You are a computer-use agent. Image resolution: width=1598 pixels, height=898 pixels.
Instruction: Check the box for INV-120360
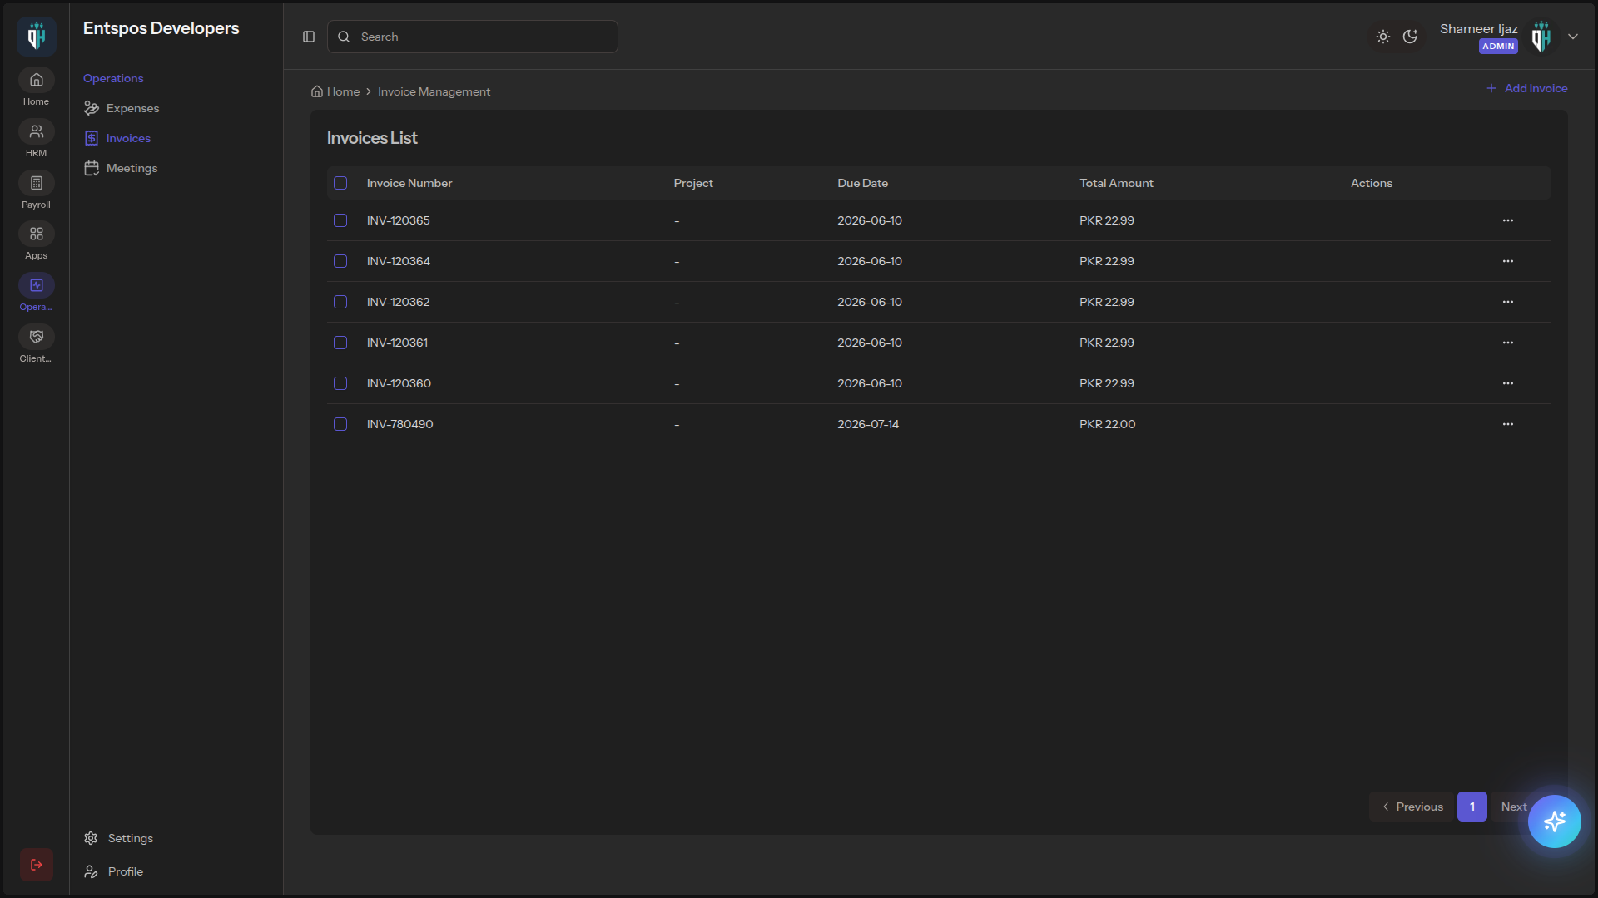point(340,383)
